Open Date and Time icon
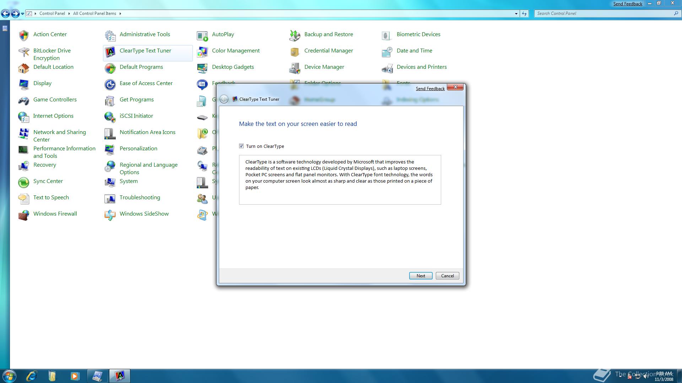 click(387, 52)
